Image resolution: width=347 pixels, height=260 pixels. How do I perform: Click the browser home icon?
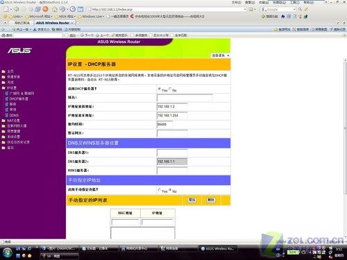54,9
